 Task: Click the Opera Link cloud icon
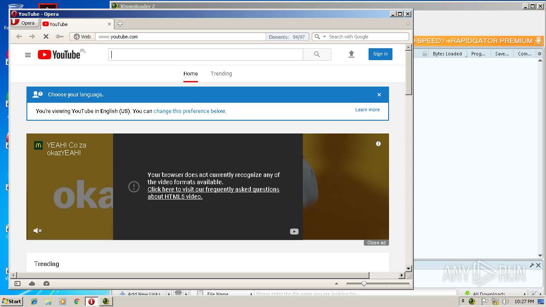(x=32, y=284)
